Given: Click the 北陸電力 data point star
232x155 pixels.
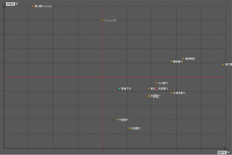Looking at the screenshot, I should pos(129,128).
